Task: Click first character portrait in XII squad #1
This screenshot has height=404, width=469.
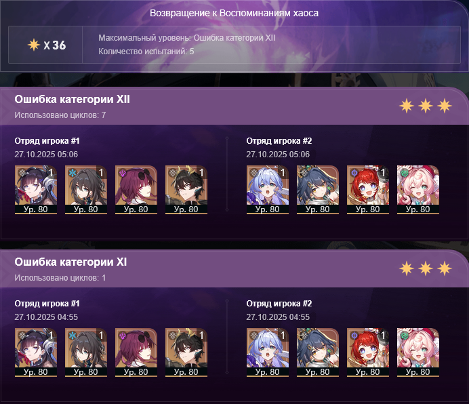Action: pos(36,189)
